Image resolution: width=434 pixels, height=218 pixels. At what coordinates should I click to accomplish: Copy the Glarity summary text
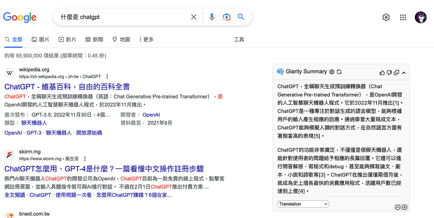(396, 72)
